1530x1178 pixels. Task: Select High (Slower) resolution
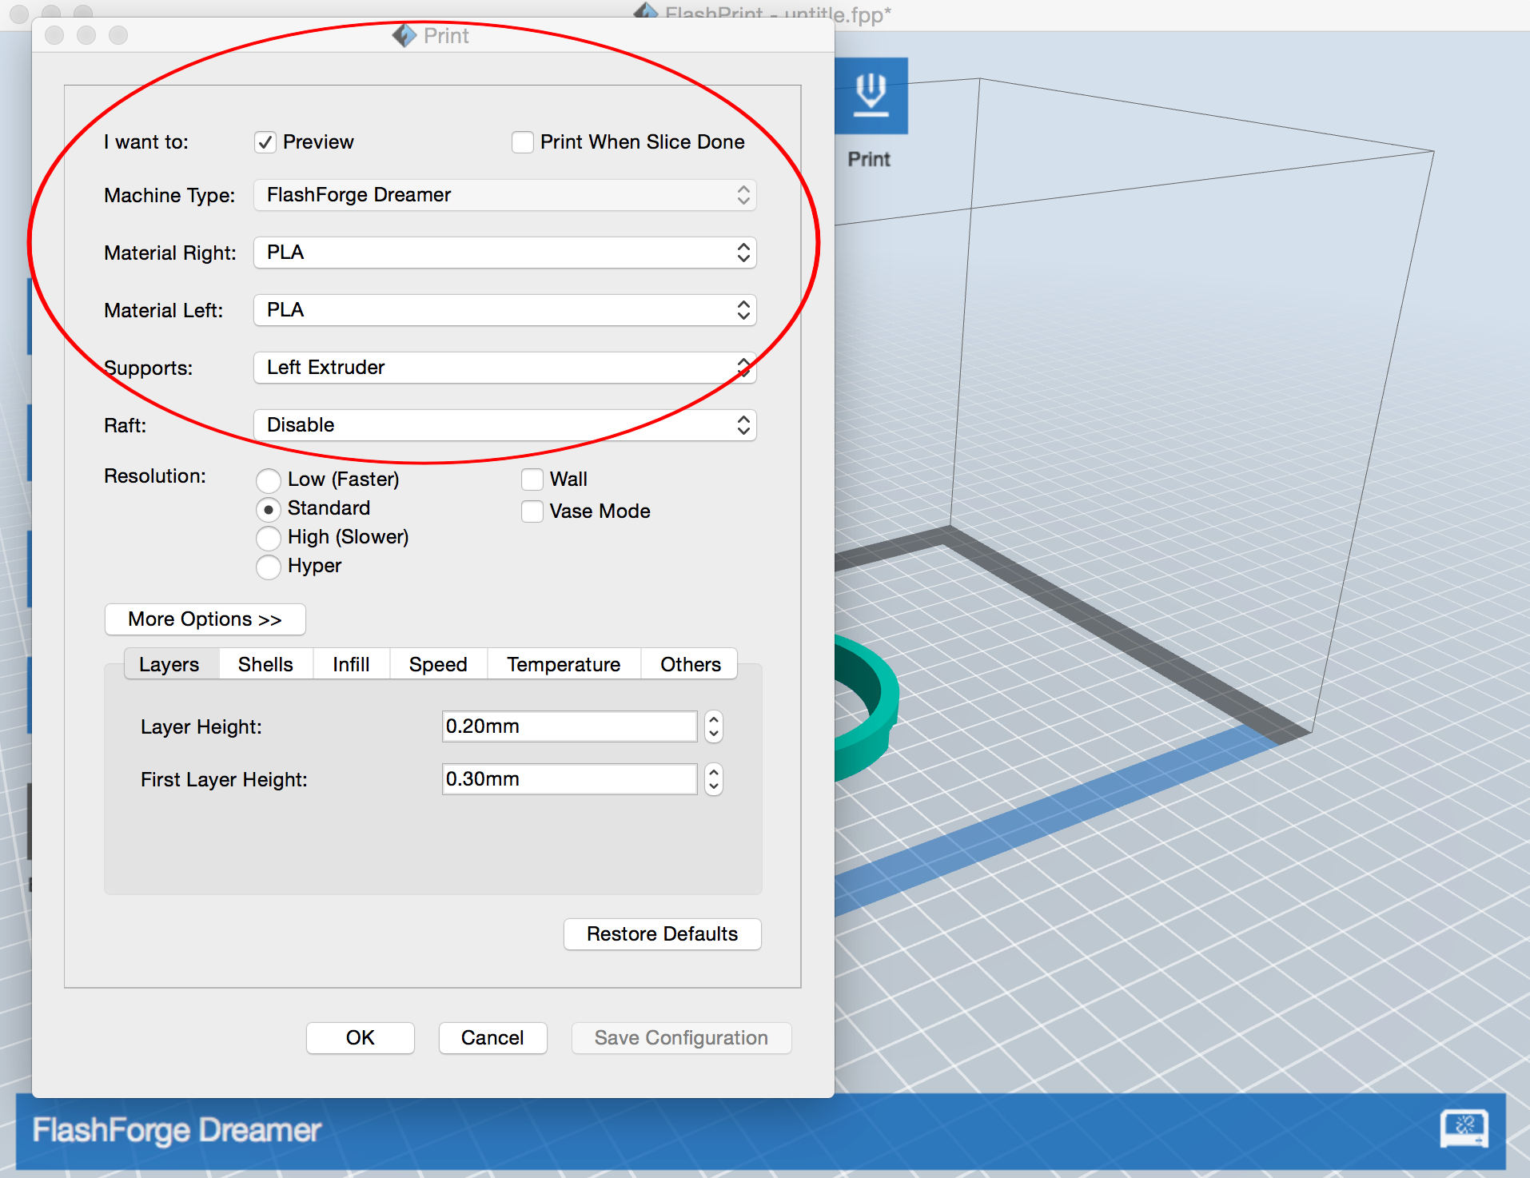pyautogui.click(x=269, y=538)
